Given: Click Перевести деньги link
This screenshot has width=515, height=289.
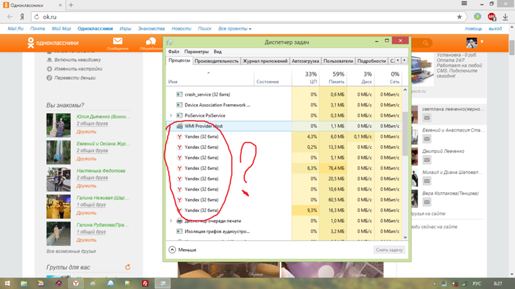Looking at the screenshot, I should 75,78.
